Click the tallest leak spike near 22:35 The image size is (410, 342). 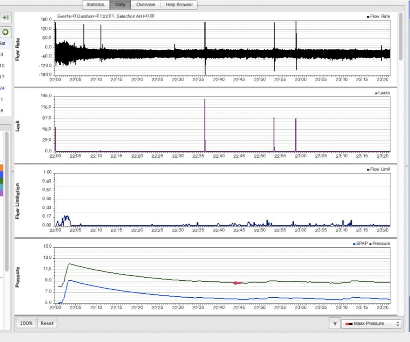(x=205, y=125)
